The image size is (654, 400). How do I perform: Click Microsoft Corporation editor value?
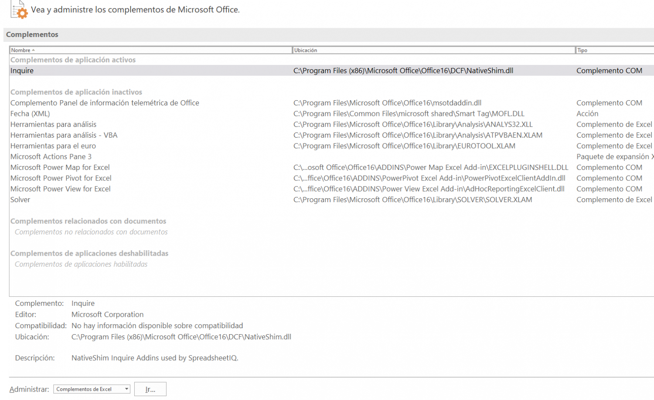pos(107,315)
